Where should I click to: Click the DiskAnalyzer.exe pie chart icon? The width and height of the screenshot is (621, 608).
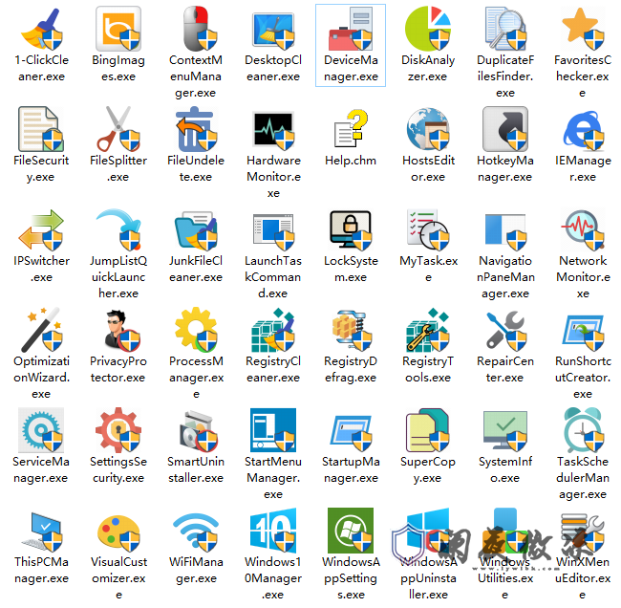pyautogui.click(x=428, y=29)
